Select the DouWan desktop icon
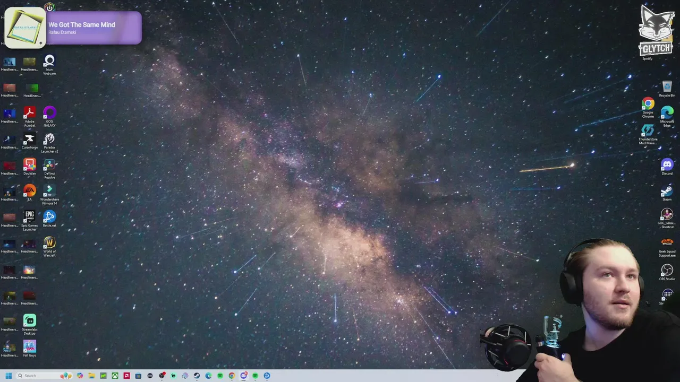 (x=29, y=167)
